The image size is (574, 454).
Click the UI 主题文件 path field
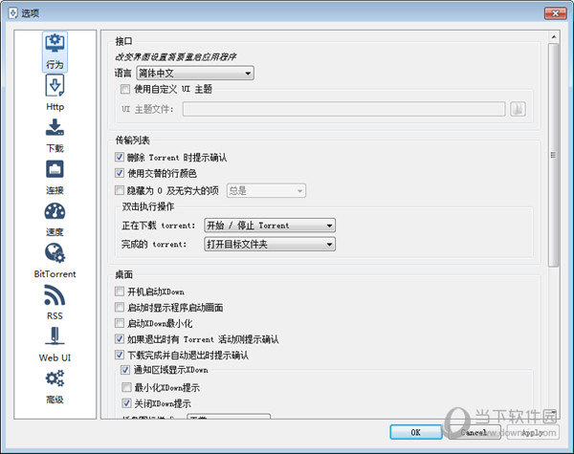point(344,109)
